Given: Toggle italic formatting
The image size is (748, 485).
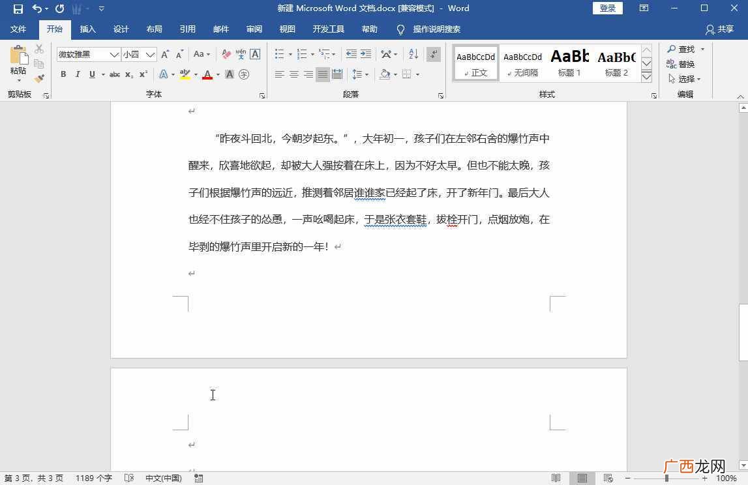Looking at the screenshot, I should (78, 74).
